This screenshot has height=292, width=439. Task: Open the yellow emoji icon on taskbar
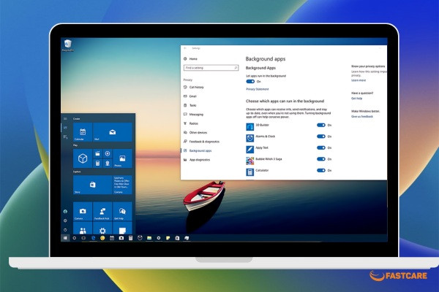pos(102,238)
